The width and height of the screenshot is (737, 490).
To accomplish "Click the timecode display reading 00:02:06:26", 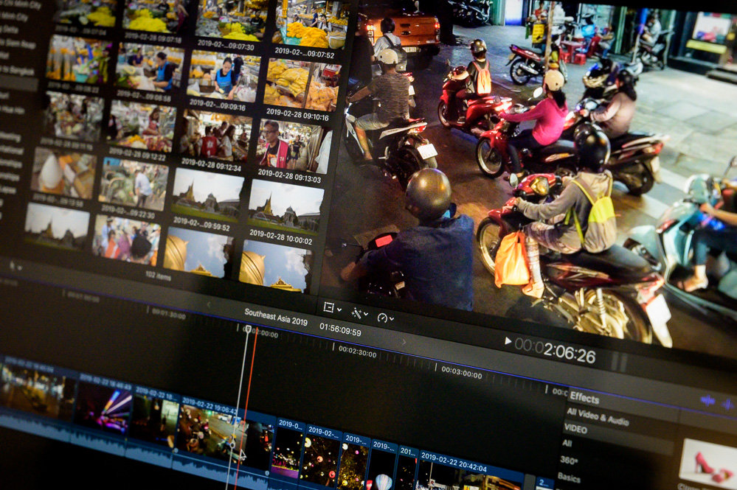I will pos(555,351).
